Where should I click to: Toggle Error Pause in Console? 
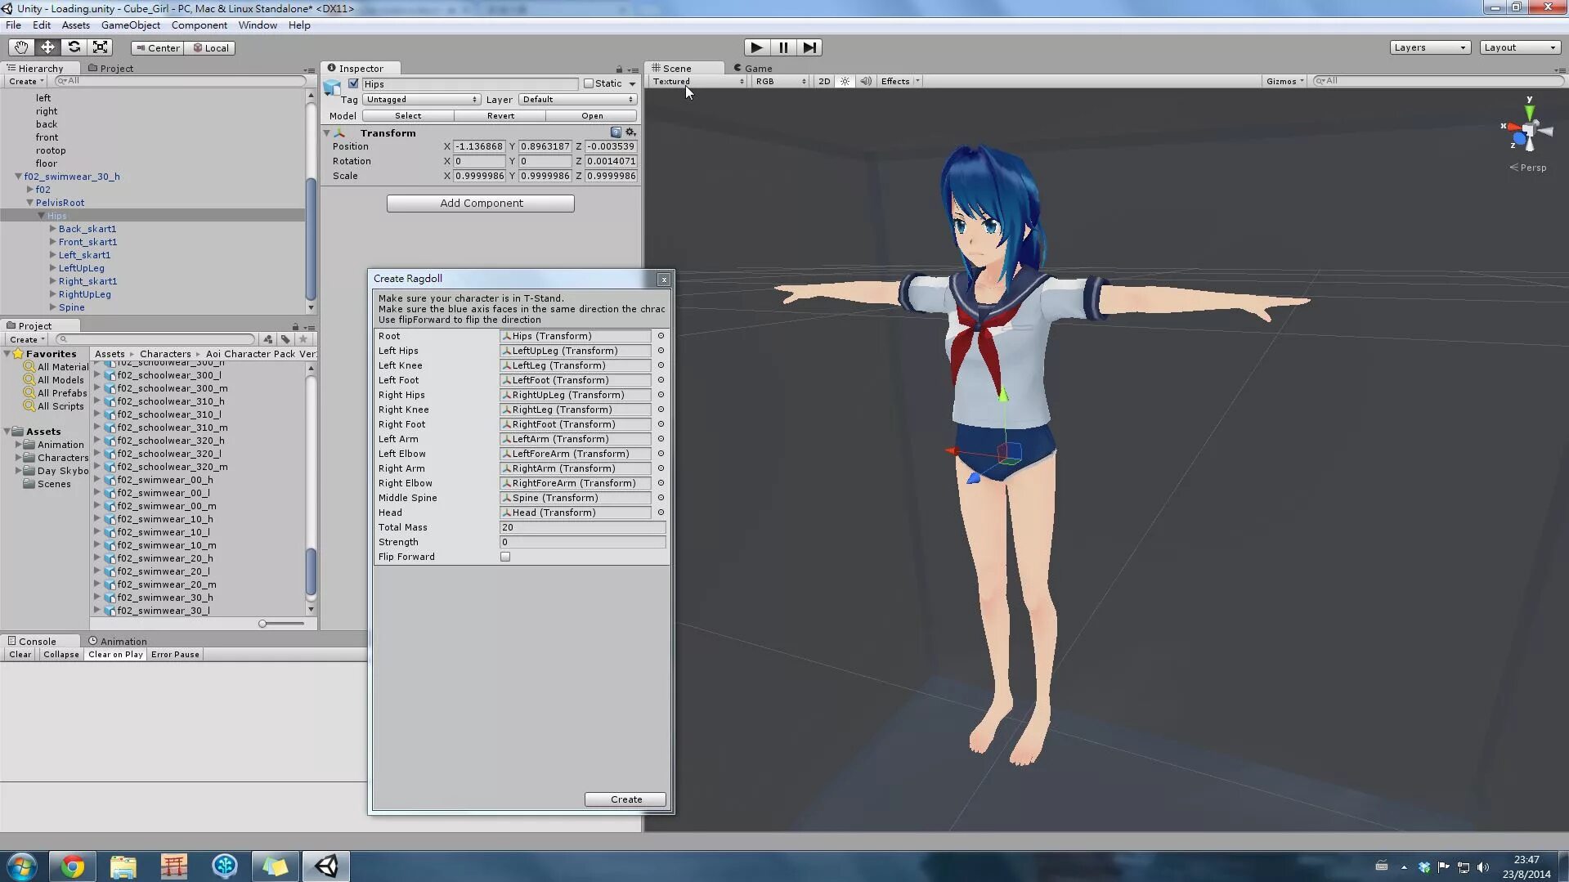pyautogui.click(x=175, y=655)
